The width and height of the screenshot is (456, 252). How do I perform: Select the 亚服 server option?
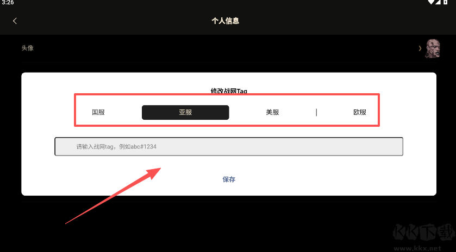pos(185,112)
